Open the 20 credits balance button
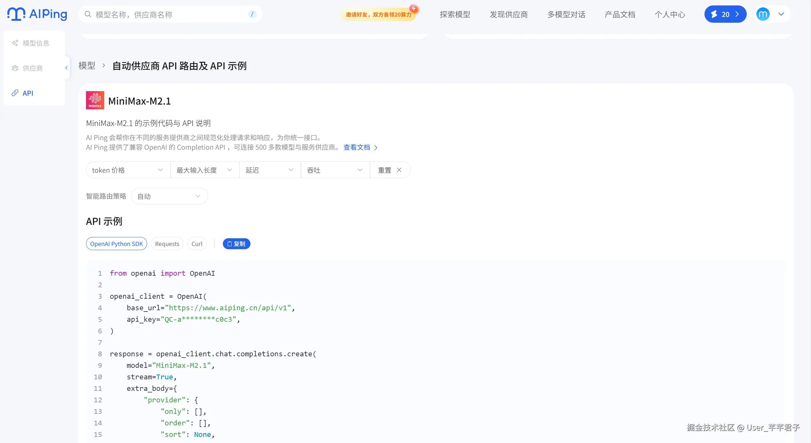811x443 pixels. [725, 14]
